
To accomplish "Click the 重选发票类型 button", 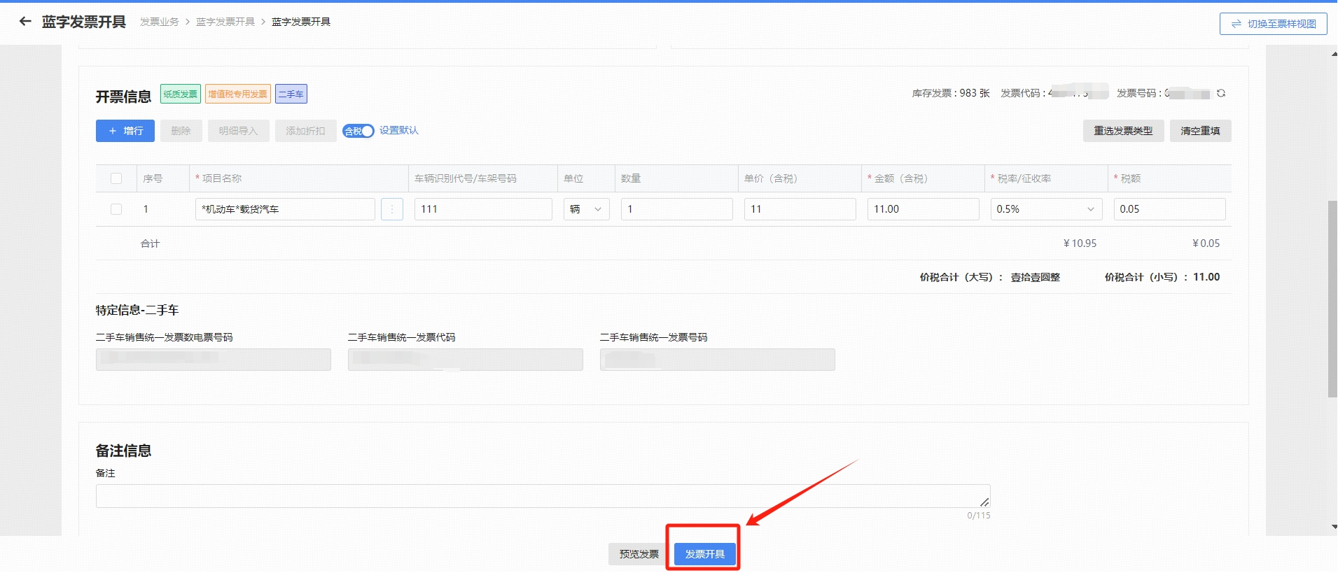I will [x=1122, y=131].
